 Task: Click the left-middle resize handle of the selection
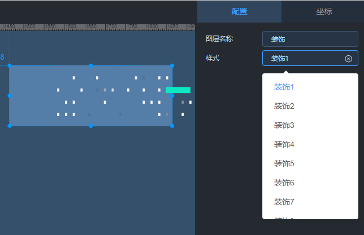(10, 96)
